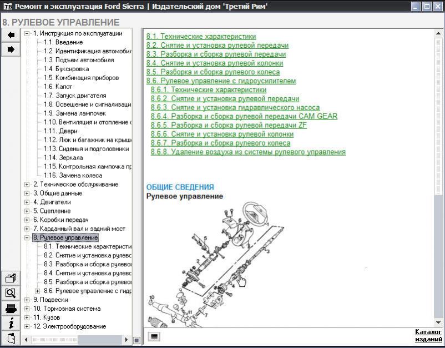Viewport: 445px width, 348px height.
Task: Go back with the left arrow button
Action: pyautogui.click(x=11, y=35)
